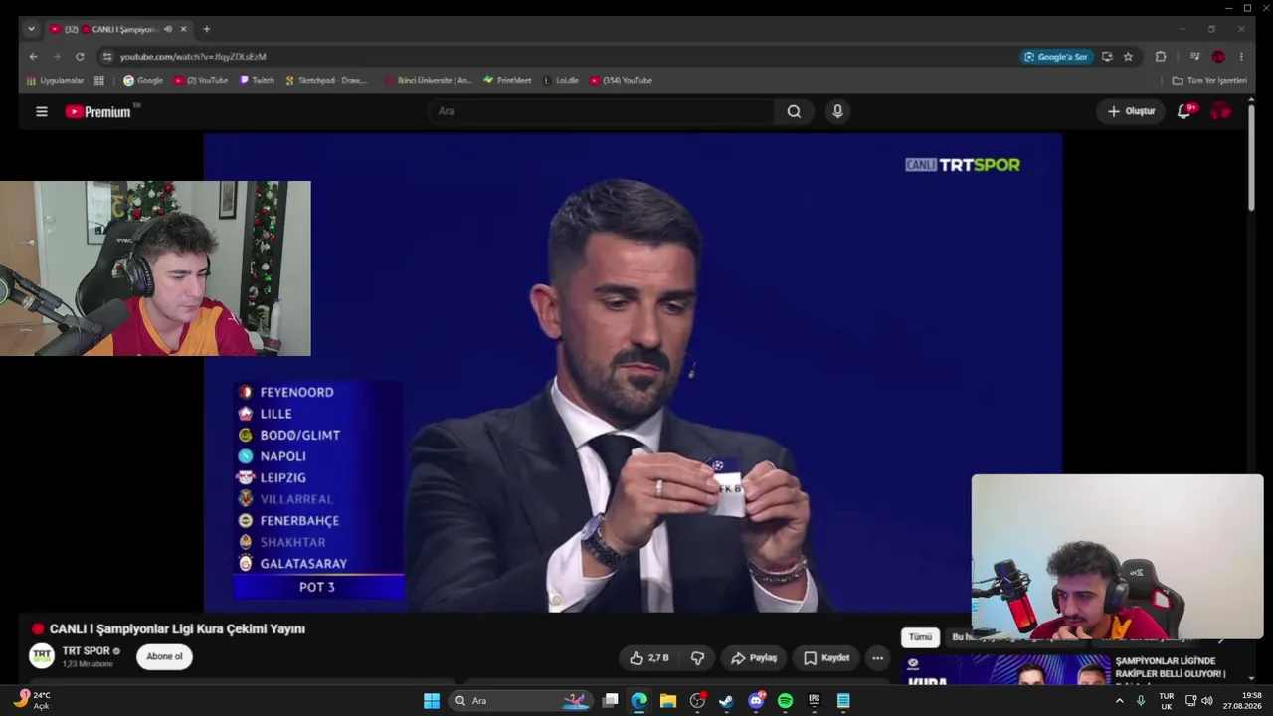Switch the TUR keyboard language indicator
The image size is (1273, 716).
pos(1166,701)
